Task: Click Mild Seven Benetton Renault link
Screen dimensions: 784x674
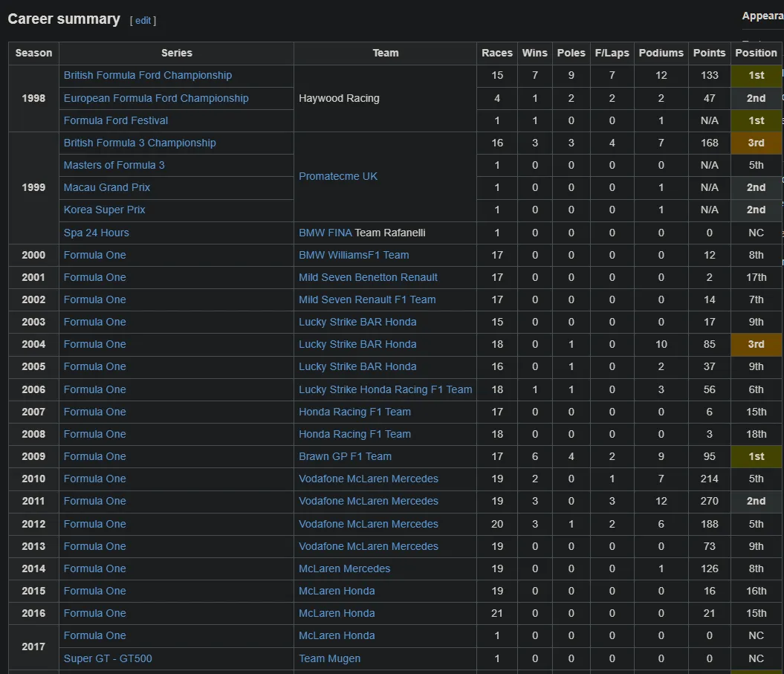Action: point(368,277)
